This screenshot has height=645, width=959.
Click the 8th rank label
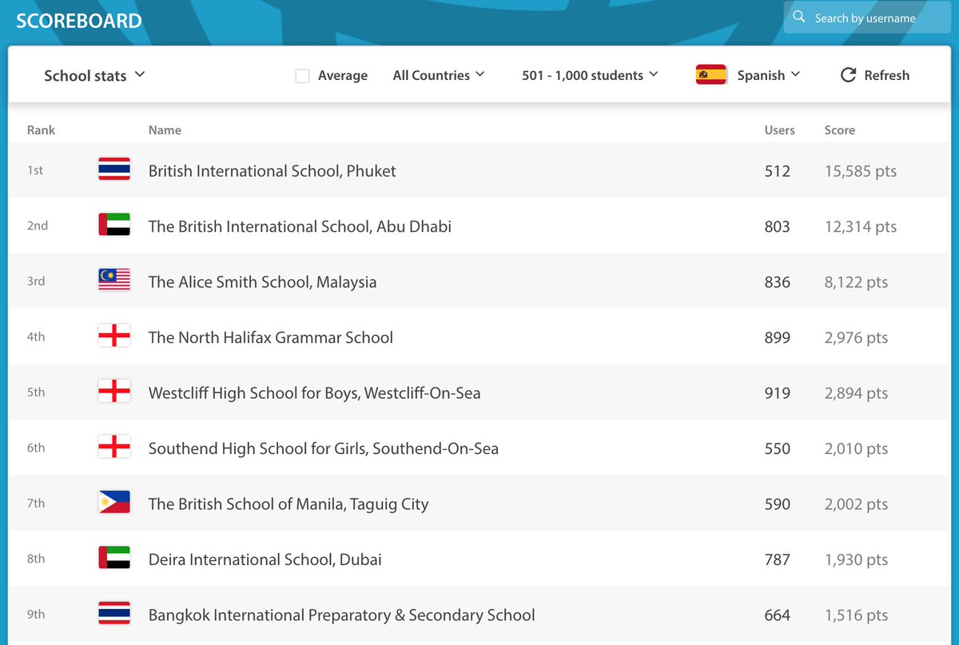pyautogui.click(x=36, y=559)
